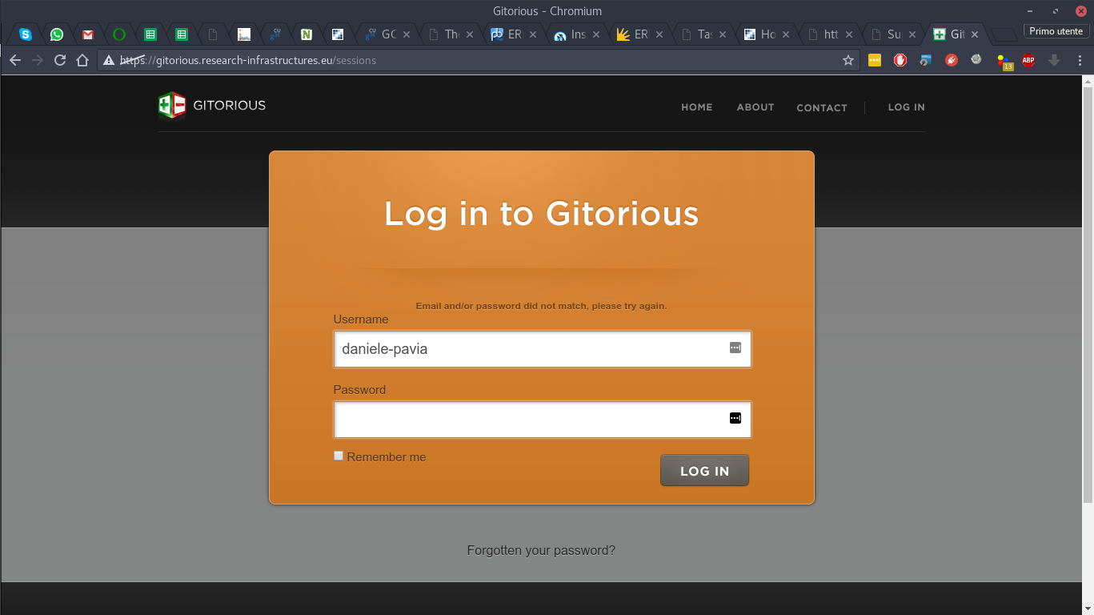Bookmark this page with the star

[848, 60]
